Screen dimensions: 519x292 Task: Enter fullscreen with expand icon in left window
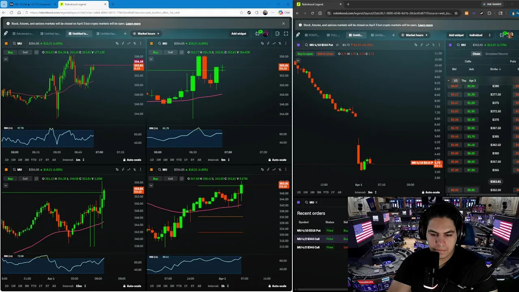(286, 34)
